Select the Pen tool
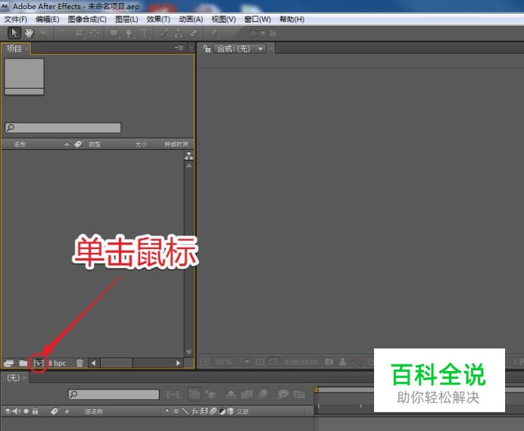 tap(129, 33)
